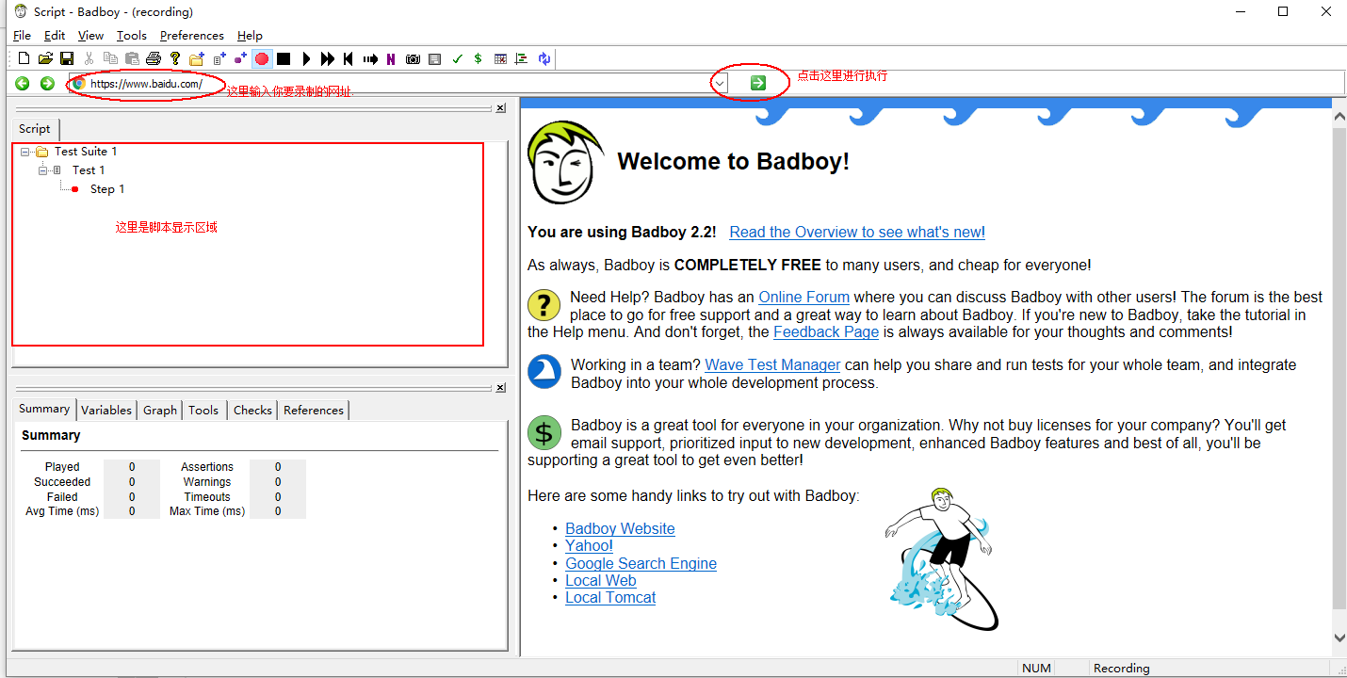This screenshot has width=1347, height=678.
Task: Open the data source table icon
Action: click(500, 58)
